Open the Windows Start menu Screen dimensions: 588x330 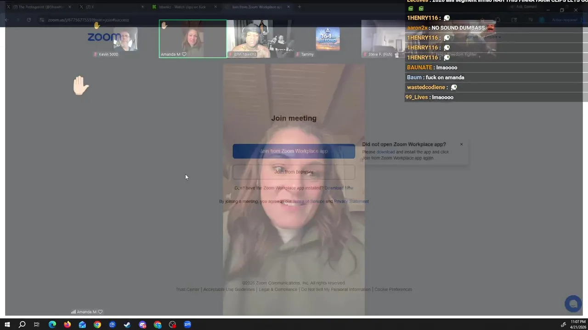[x=7, y=324]
